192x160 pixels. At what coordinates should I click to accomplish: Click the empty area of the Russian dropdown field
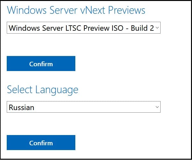(x=94, y=107)
